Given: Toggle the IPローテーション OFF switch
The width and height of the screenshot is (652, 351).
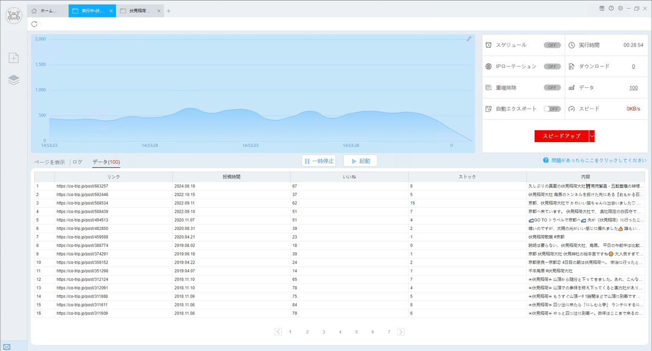Looking at the screenshot, I should coord(552,66).
